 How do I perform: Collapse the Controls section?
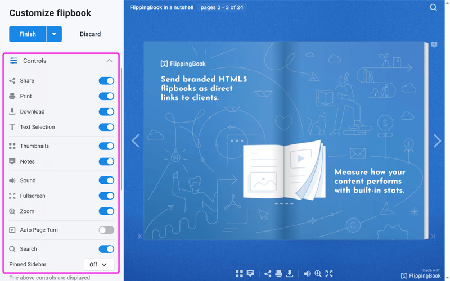pos(109,61)
